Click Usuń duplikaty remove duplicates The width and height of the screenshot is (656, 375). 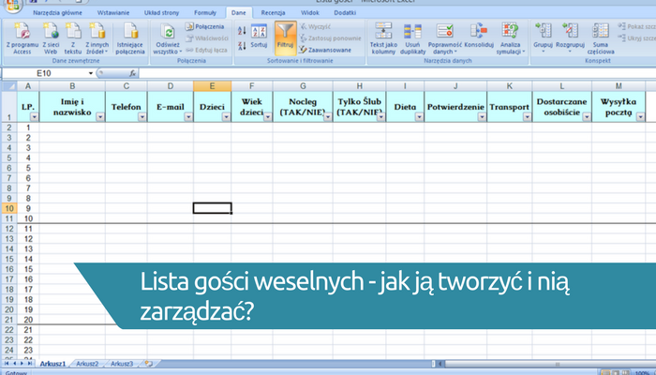tap(412, 38)
